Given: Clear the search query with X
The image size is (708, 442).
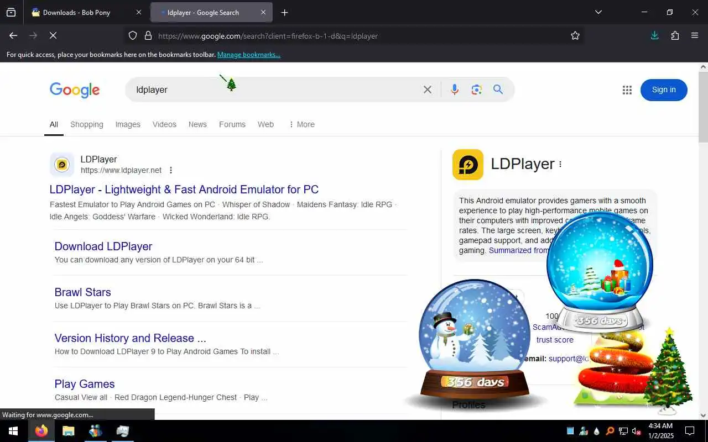Looking at the screenshot, I should (x=428, y=90).
